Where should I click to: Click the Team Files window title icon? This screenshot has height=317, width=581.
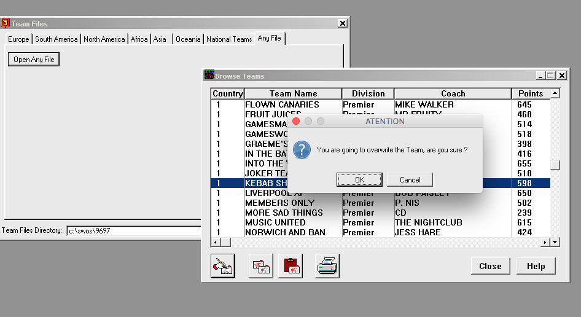[x=6, y=23]
